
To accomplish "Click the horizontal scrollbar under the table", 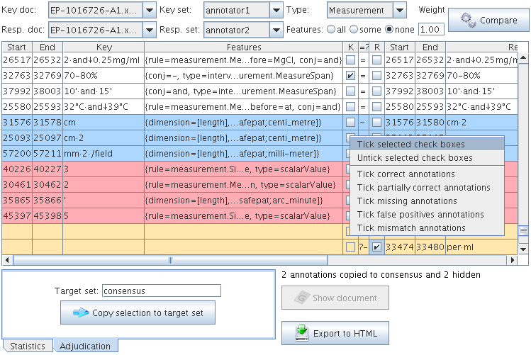I will [x=170, y=260].
